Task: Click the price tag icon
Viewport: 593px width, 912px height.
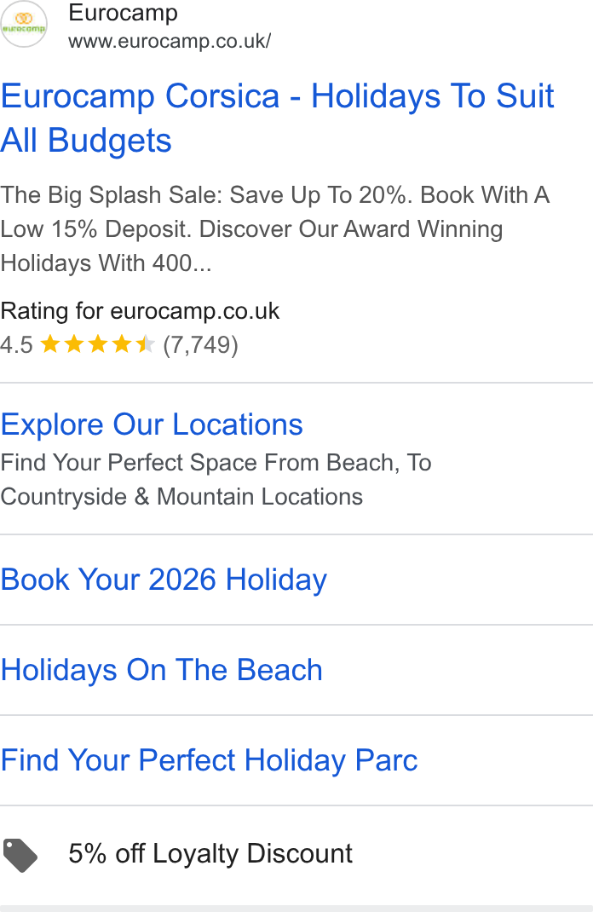Action: coord(20,855)
